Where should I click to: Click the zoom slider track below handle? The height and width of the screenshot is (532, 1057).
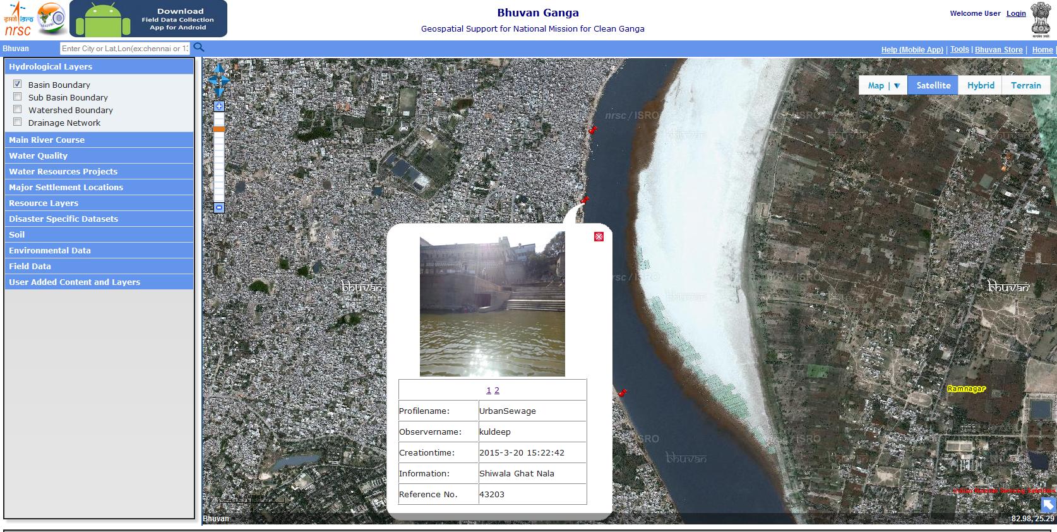(x=219, y=167)
